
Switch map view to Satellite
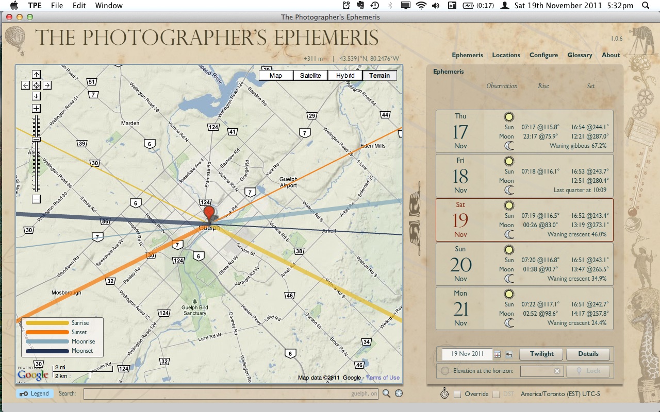pyautogui.click(x=310, y=76)
